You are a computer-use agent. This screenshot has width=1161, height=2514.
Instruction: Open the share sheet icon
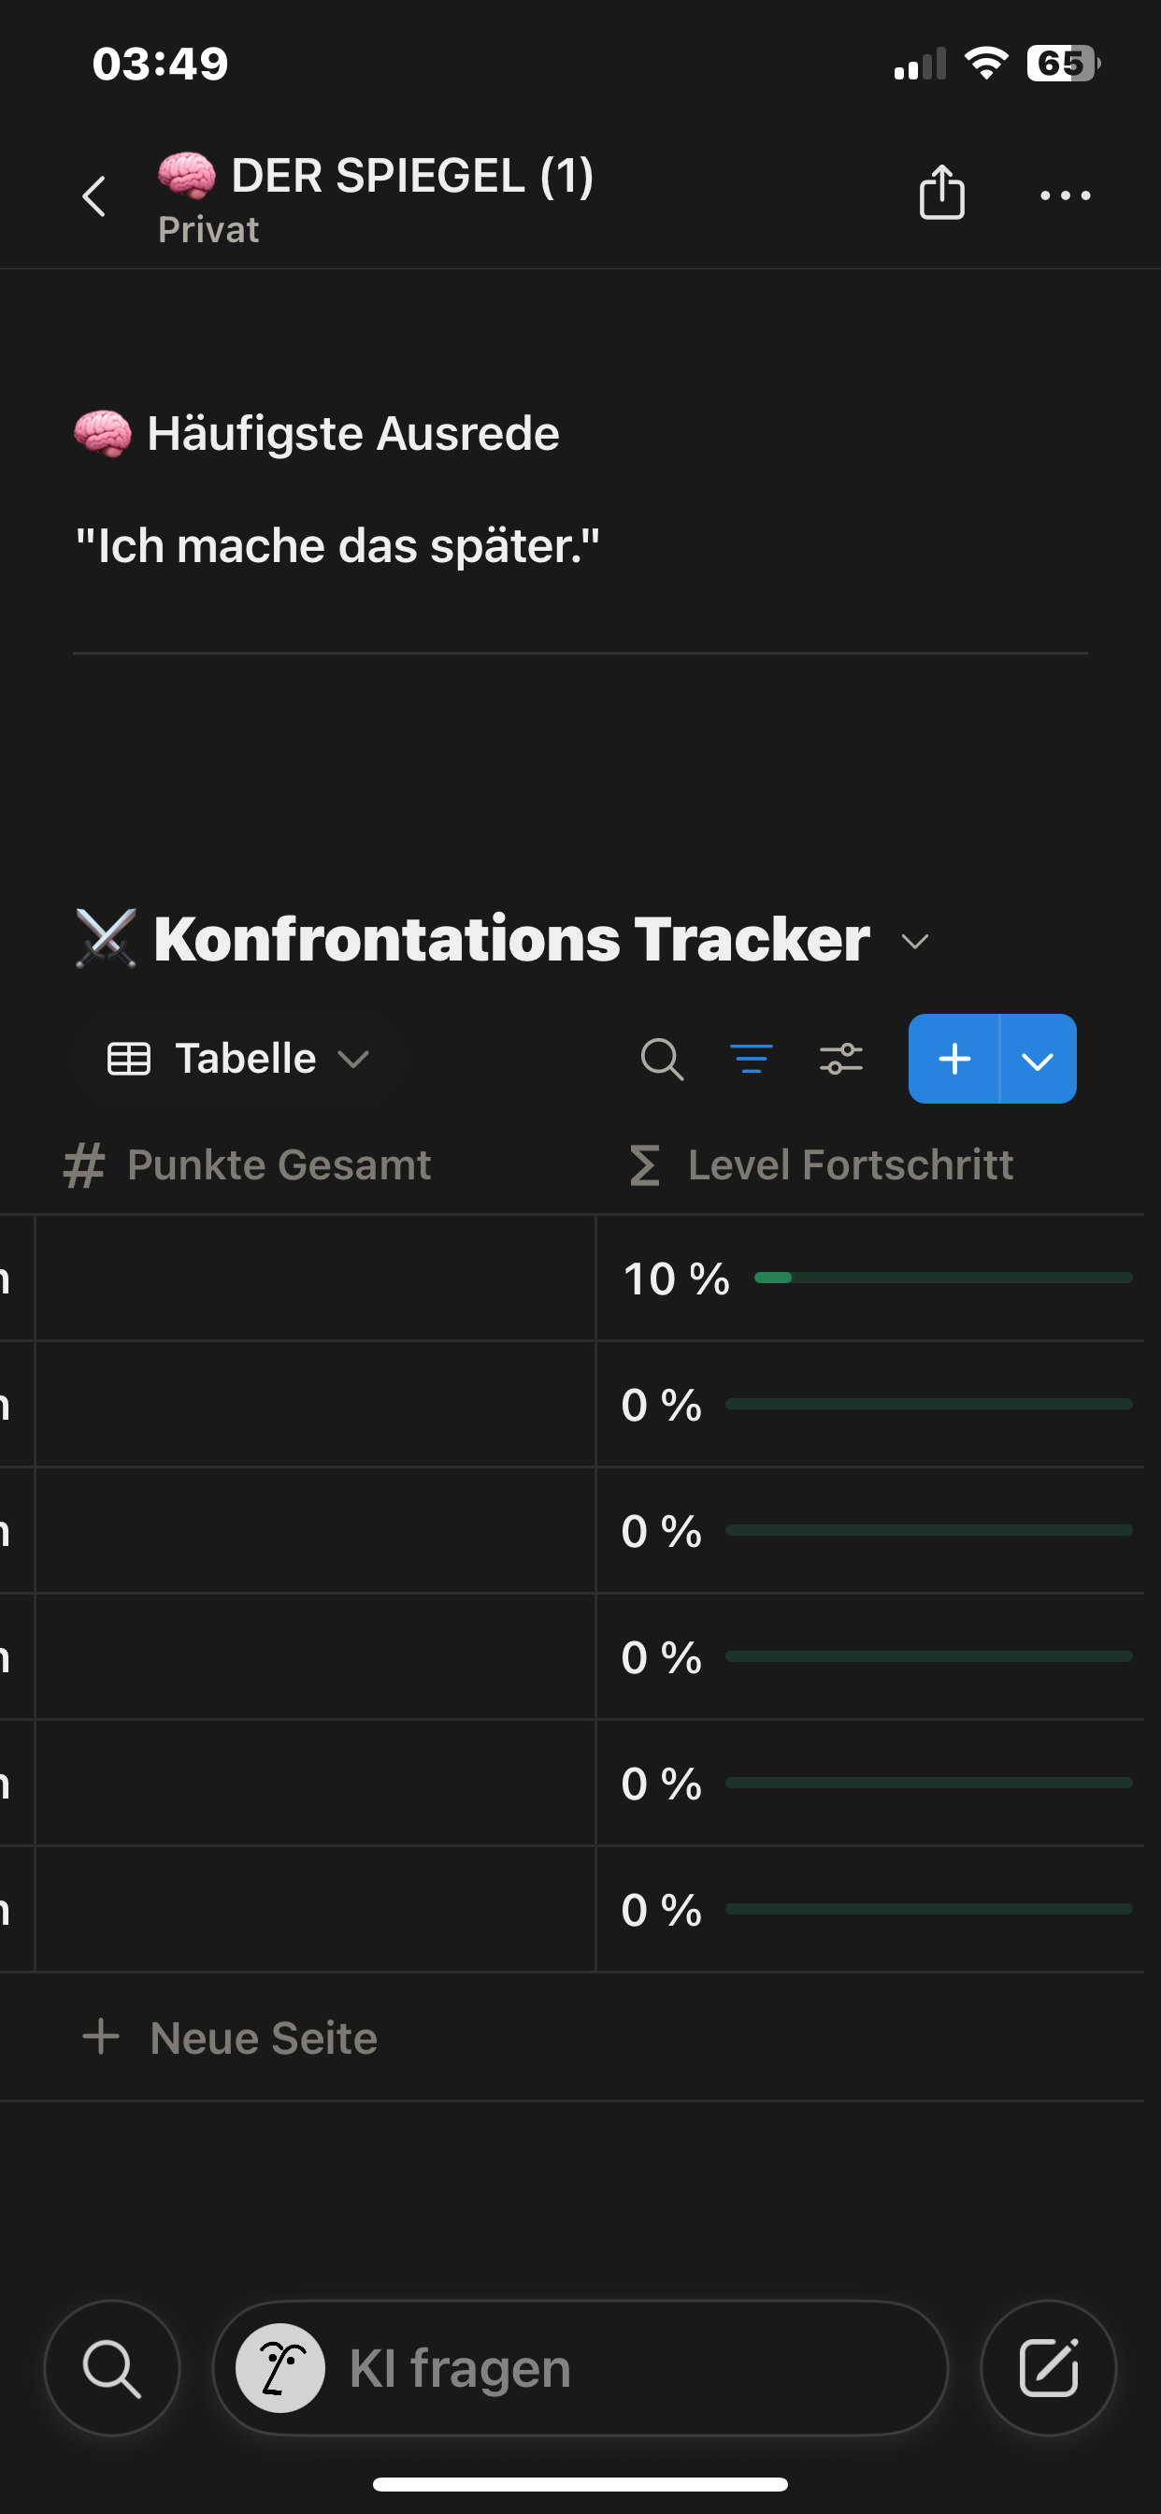(x=941, y=193)
